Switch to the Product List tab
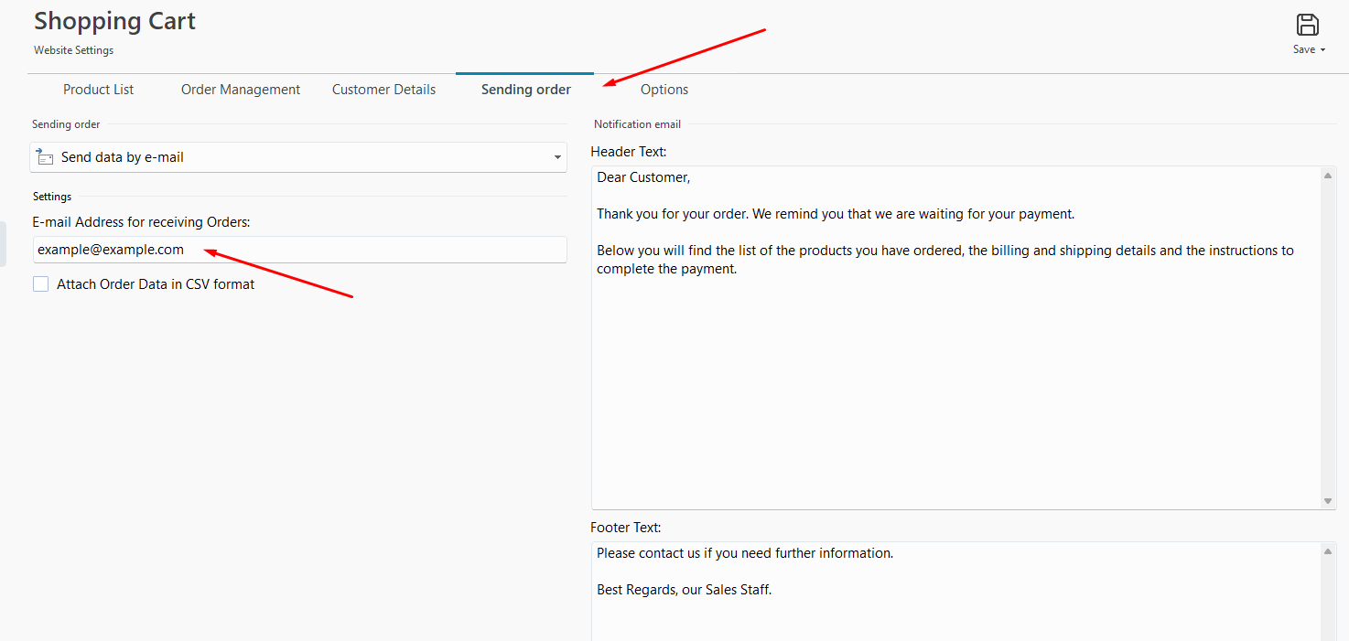This screenshot has width=1349, height=641. tap(98, 90)
